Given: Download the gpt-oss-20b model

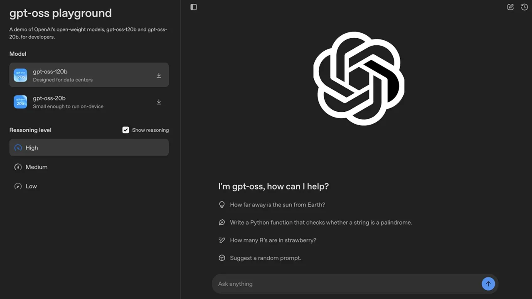Looking at the screenshot, I should coord(159,102).
